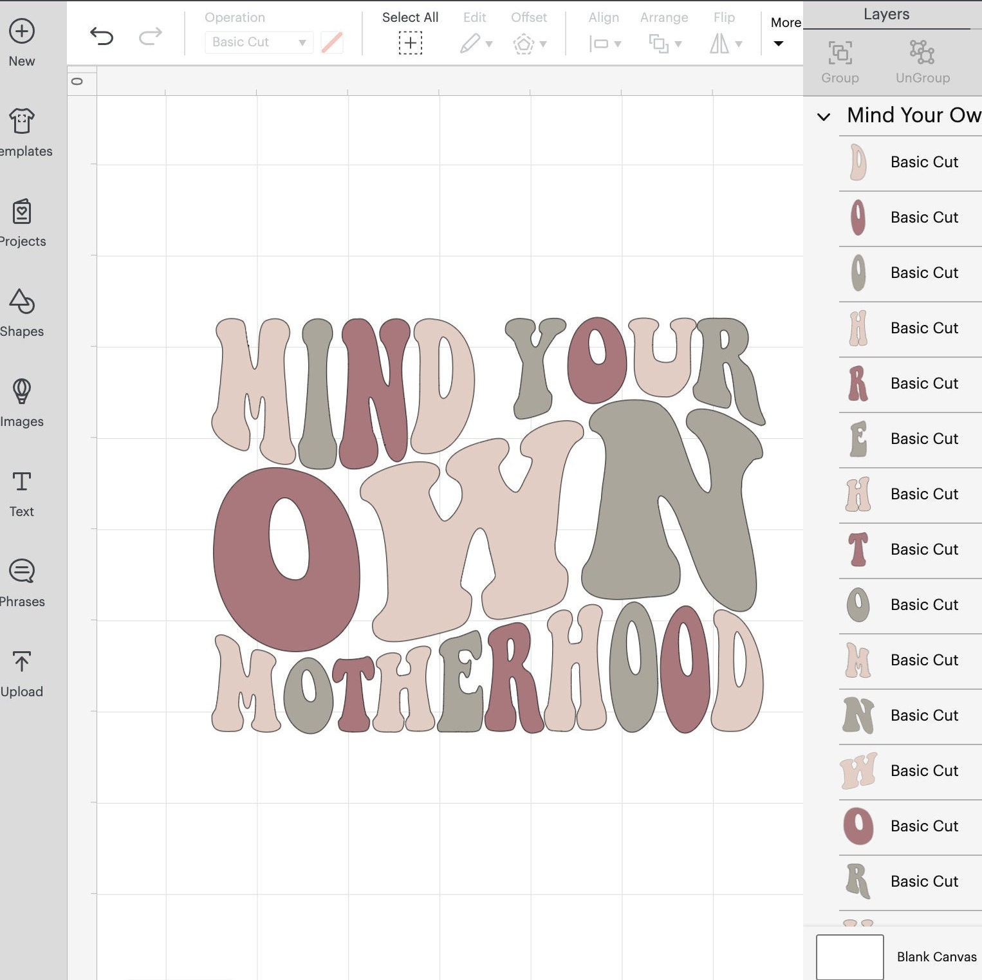Open the Upload tool
This screenshot has width=982, height=980.
point(21,669)
